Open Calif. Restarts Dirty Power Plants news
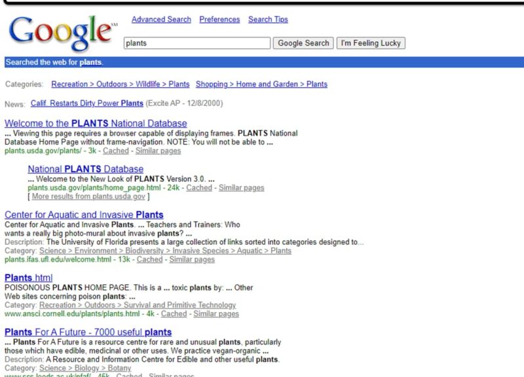The image size is (524, 377). [87, 103]
